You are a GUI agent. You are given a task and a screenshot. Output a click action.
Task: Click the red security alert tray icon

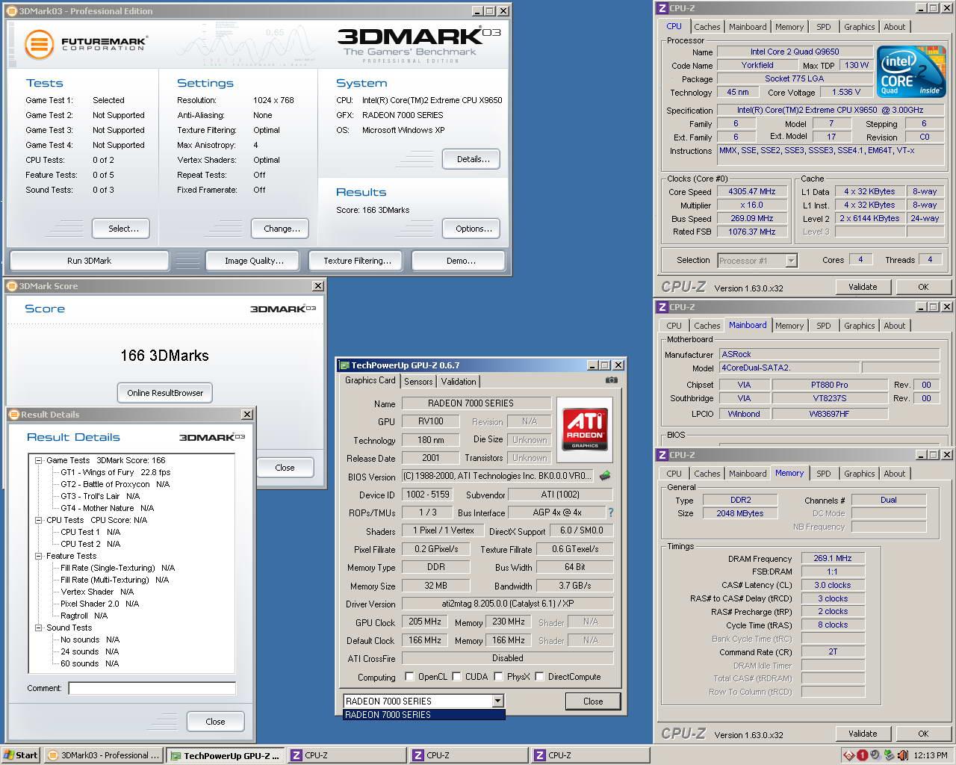click(x=862, y=755)
